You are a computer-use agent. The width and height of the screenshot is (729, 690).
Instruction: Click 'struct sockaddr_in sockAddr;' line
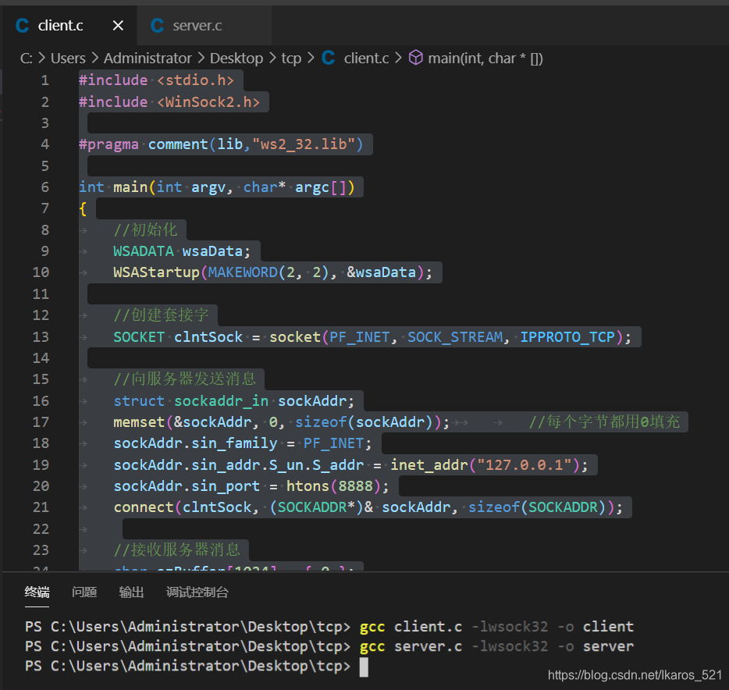[234, 400]
